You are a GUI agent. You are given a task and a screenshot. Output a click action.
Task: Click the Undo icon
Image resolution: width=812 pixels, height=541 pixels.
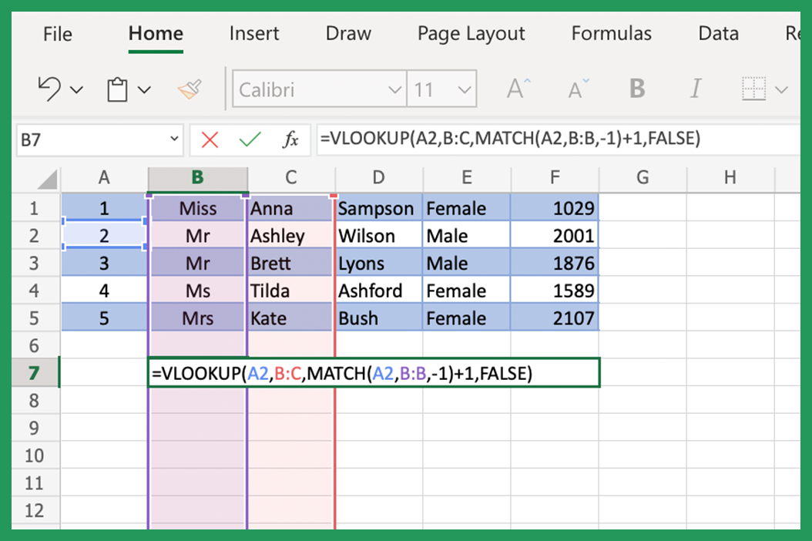[x=46, y=89]
